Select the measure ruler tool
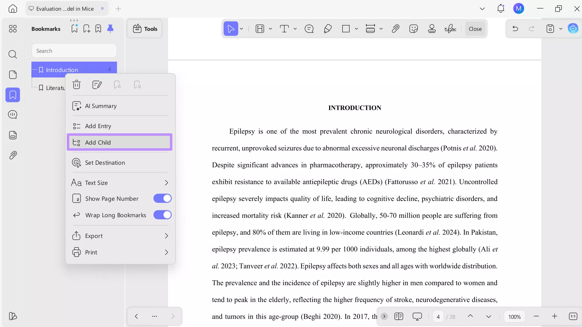This screenshot has height=327, width=582. pos(370,29)
